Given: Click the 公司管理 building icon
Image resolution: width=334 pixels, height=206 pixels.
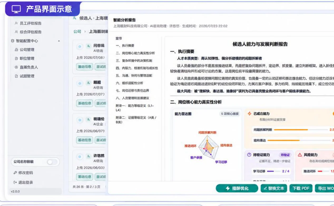Looking at the screenshot, I should pos(16,50).
